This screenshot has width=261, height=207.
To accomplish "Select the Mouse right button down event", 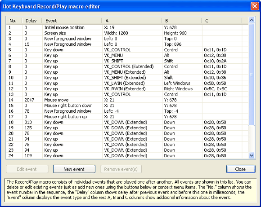I will coord(127,106).
